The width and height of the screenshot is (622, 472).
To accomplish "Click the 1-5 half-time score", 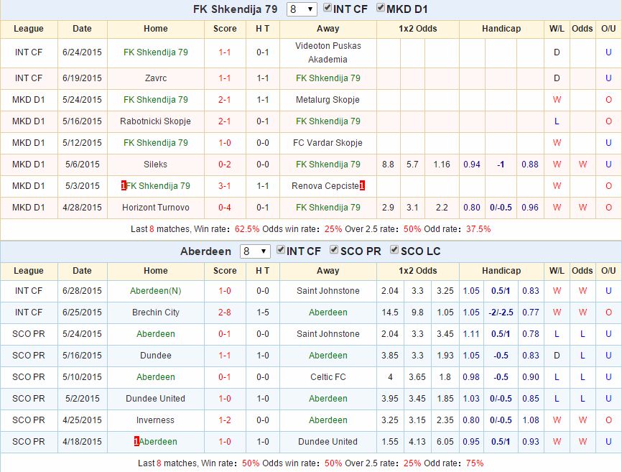I will click(263, 313).
